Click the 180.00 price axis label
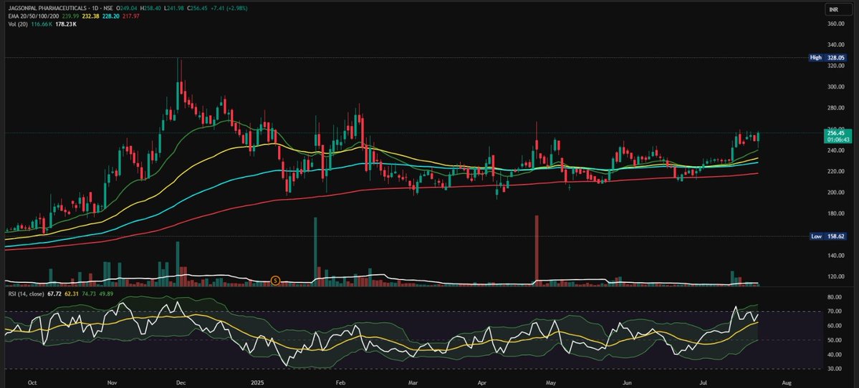859x388 pixels. (835, 213)
